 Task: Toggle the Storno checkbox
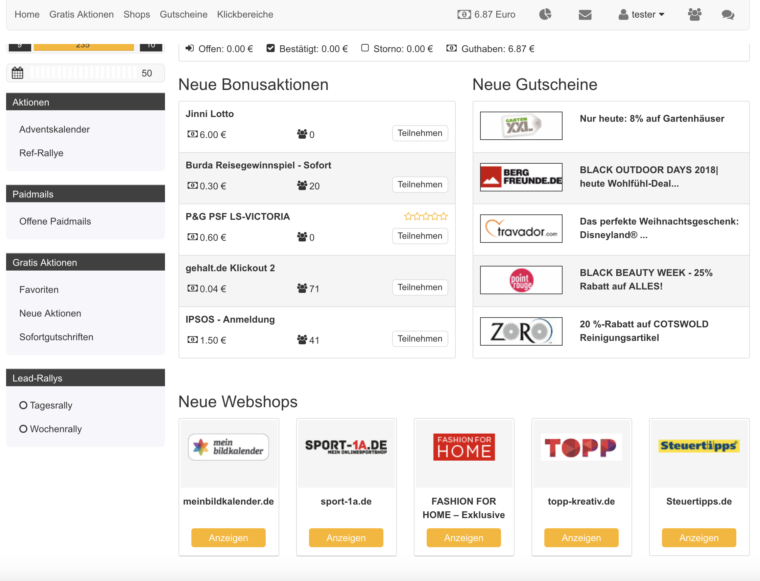(x=365, y=48)
